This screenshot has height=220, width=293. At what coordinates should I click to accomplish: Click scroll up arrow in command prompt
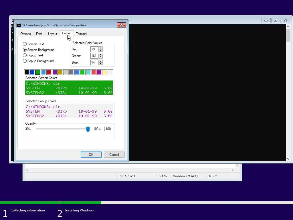(x=288, y=26)
